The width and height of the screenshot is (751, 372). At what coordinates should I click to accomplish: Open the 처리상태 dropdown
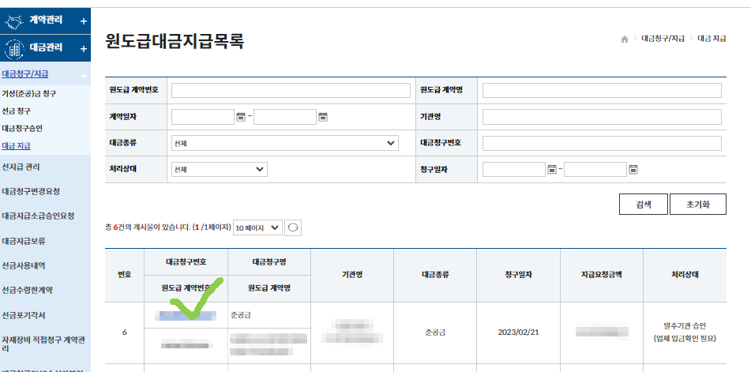tap(220, 169)
